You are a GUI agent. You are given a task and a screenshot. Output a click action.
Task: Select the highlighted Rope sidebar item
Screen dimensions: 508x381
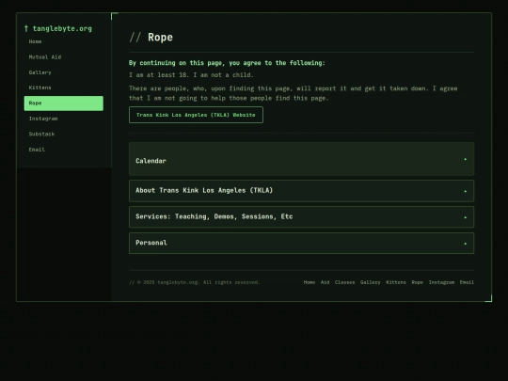[64, 103]
